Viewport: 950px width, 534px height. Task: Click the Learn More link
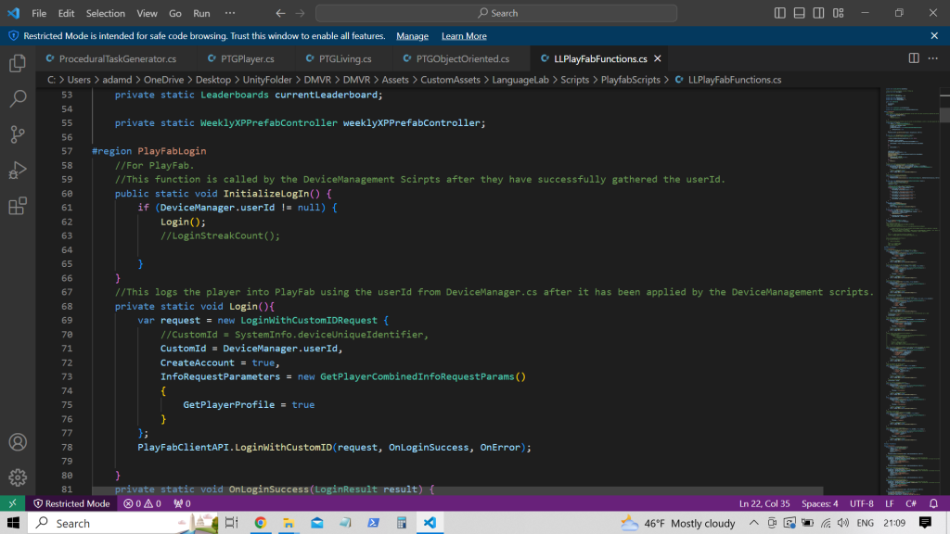tap(464, 36)
